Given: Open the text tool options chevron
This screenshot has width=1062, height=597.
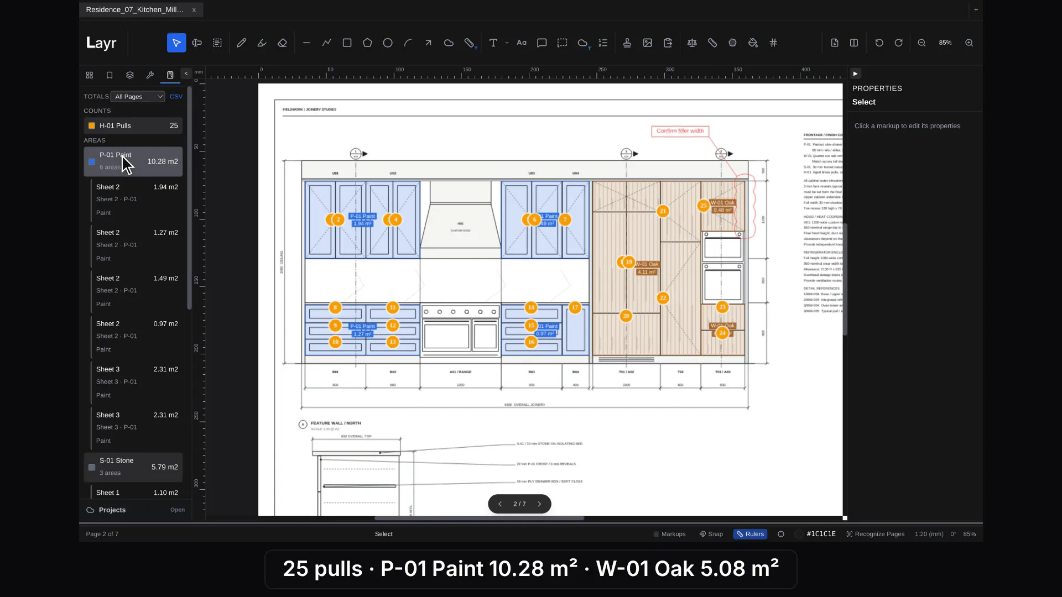Looking at the screenshot, I should click(507, 43).
